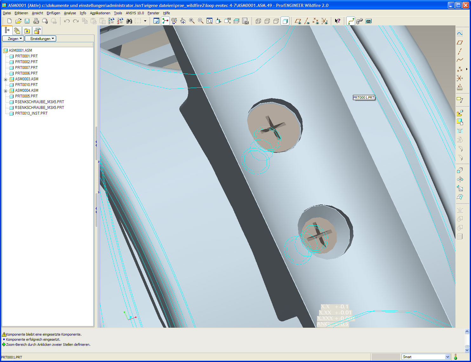This screenshot has height=362, width=471.
Task: Open the Einstellungen button menu
Action: pyautogui.click(x=41, y=39)
